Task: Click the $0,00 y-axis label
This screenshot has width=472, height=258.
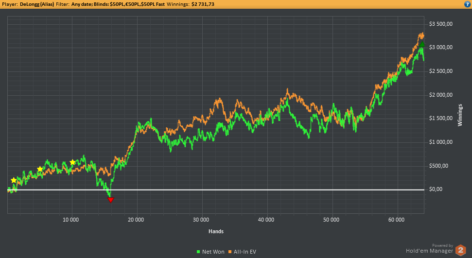Action: click(x=436, y=189)
